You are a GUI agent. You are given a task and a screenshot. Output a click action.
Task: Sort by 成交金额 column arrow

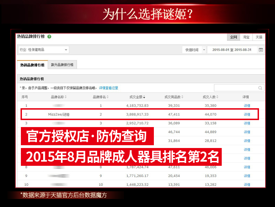coord(144,97)
